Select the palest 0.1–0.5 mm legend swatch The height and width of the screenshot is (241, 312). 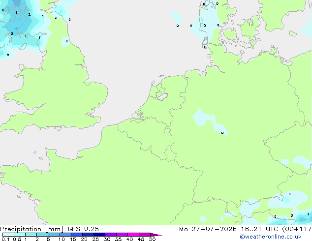click(8, 235)
